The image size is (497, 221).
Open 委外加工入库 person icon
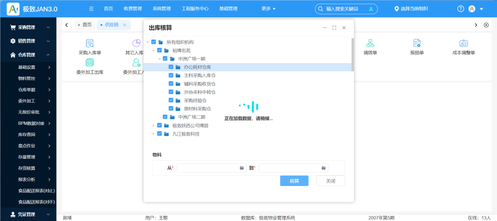136,62
